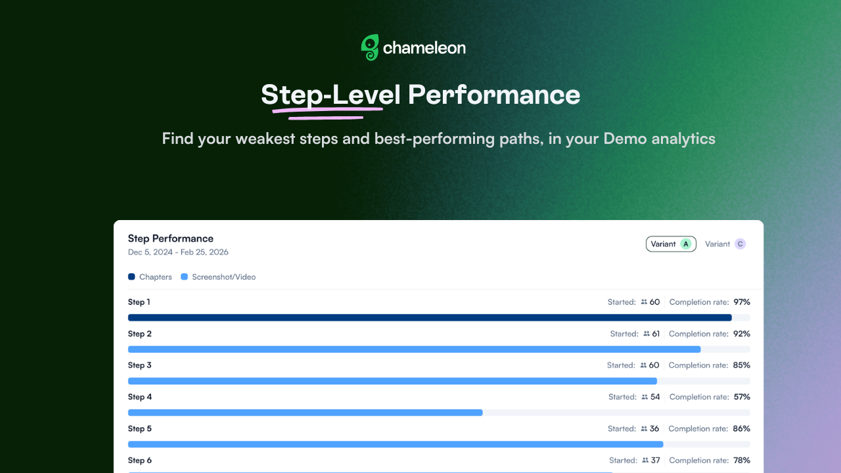Click the Step 4 progress bar
Image resolution: width=841 pixels, height=473 pixels.
[x=306, y=413]
